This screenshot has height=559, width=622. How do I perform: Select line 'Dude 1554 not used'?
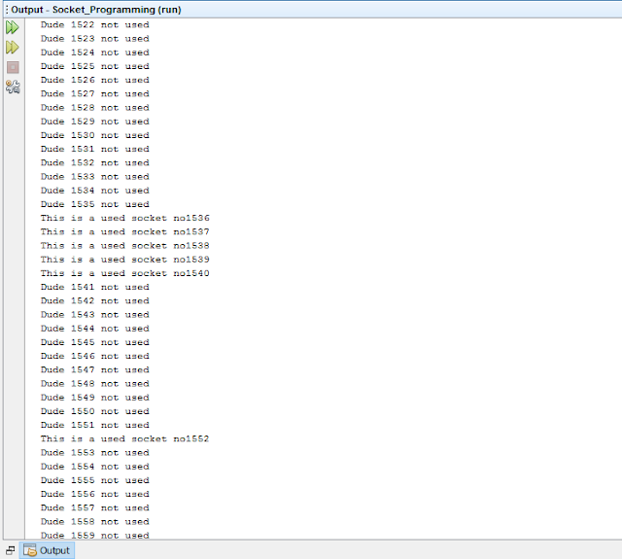(95, 467)
